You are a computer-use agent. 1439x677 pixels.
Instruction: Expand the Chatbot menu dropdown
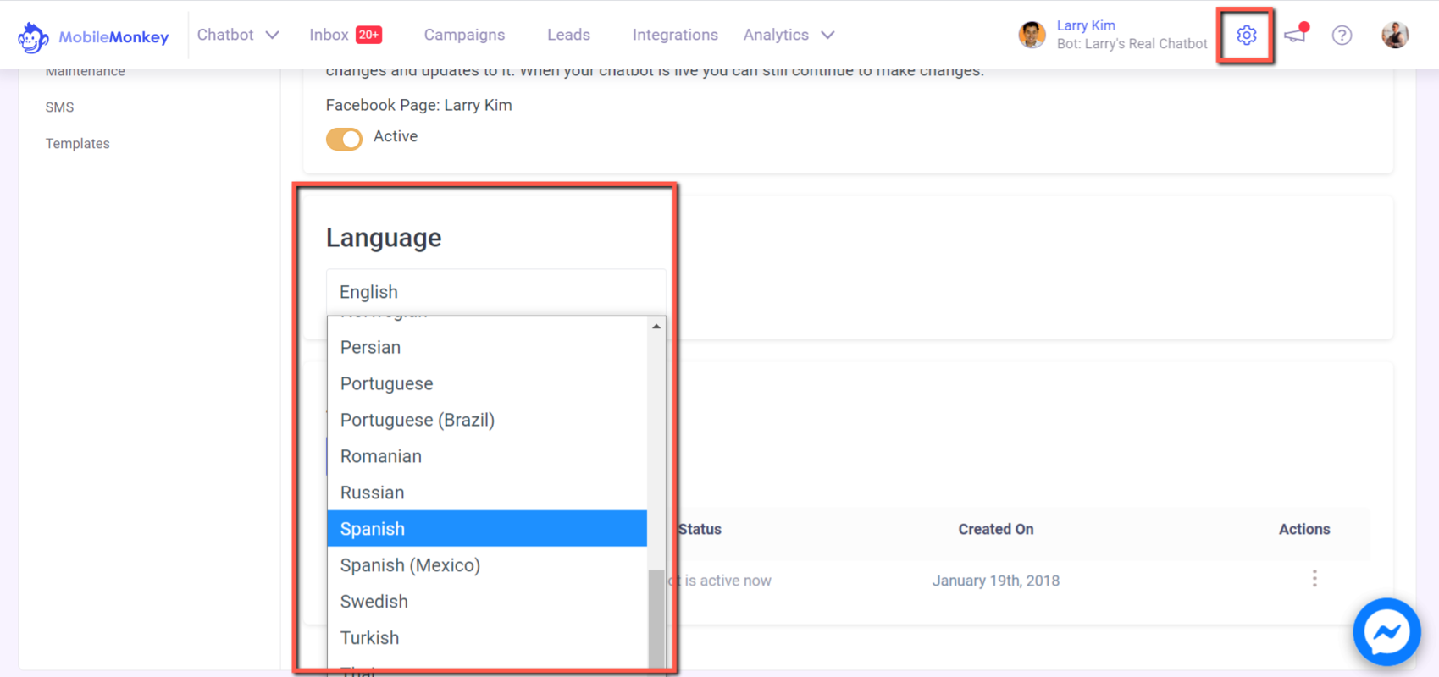click(x=238, y=35)
